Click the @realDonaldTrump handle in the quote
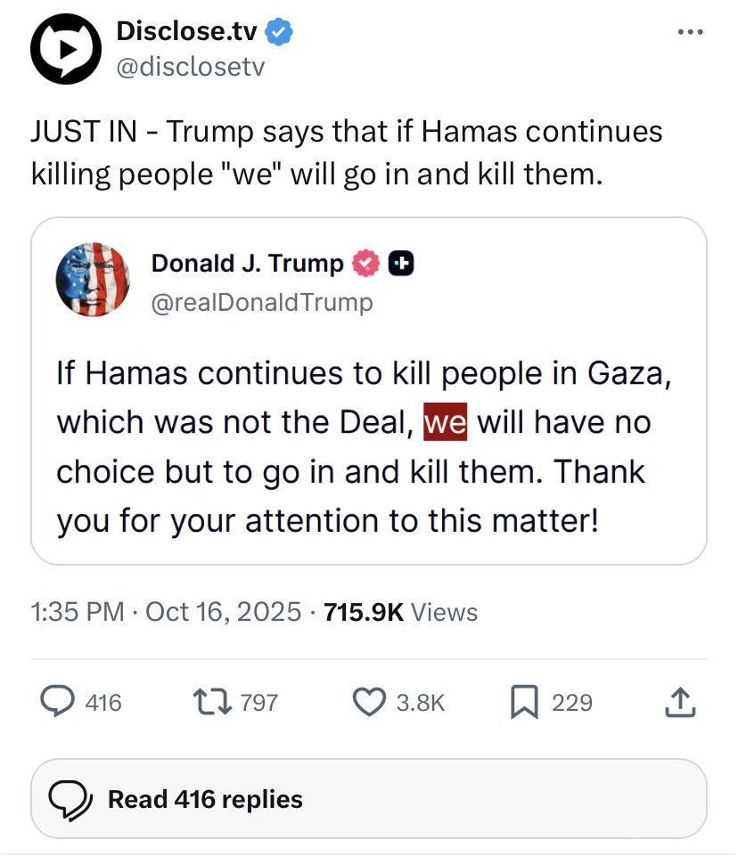 [x=262, y=303]
